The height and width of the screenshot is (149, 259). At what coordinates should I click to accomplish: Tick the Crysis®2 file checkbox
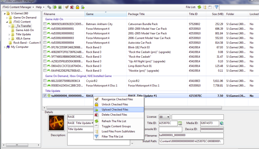click(45, 81)
